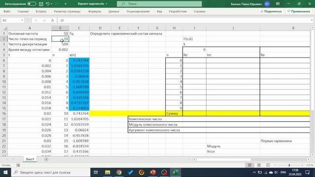Switch to the Справка tab
The width and height of the screenshot is (315, 177).
point(199,11)
